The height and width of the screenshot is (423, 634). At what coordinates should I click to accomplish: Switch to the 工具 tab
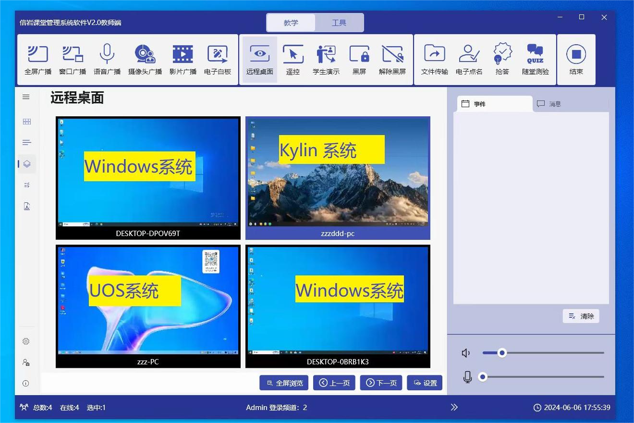point(339,23)
